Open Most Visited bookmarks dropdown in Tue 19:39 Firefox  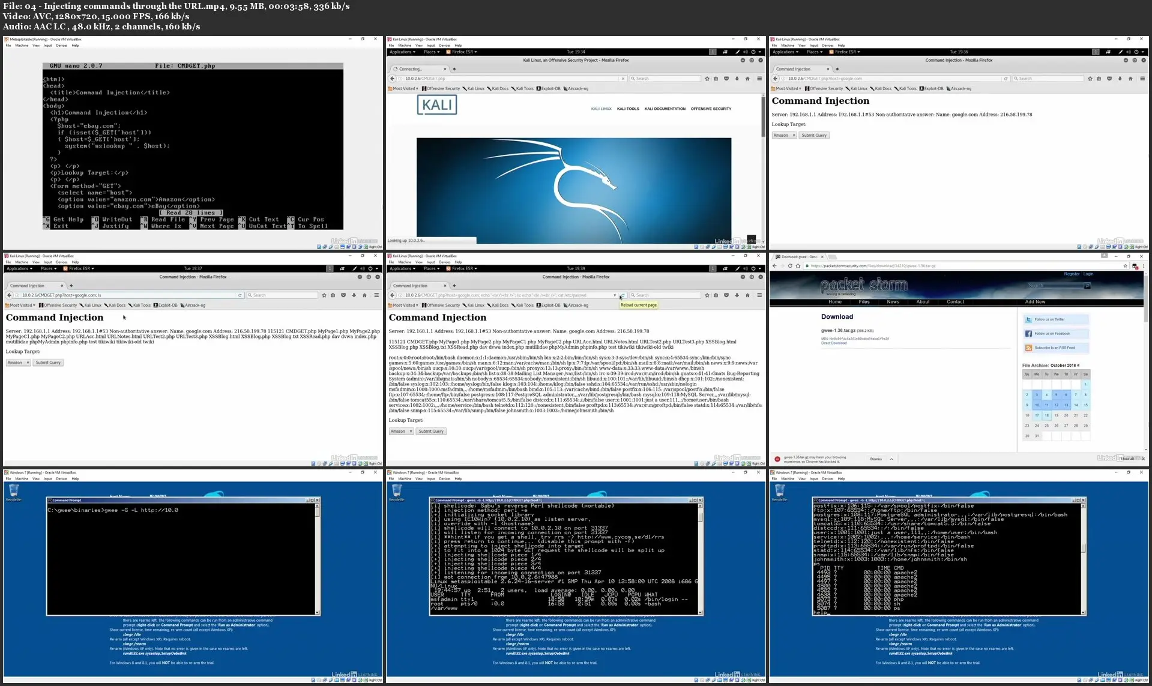point(403,305)
